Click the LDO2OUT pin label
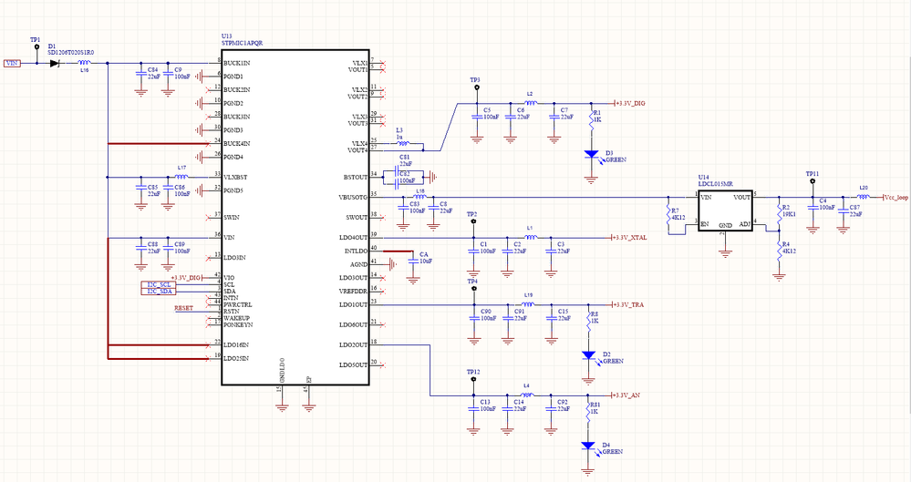The height and width of the screenshot is (482, 911). click(354, 345)
